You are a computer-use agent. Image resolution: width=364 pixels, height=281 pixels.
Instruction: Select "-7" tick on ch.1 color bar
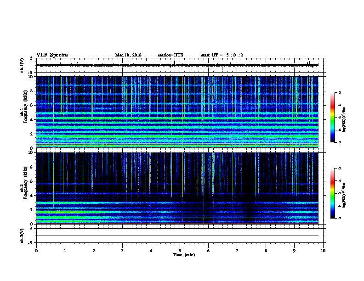click(x=339, y=142)
